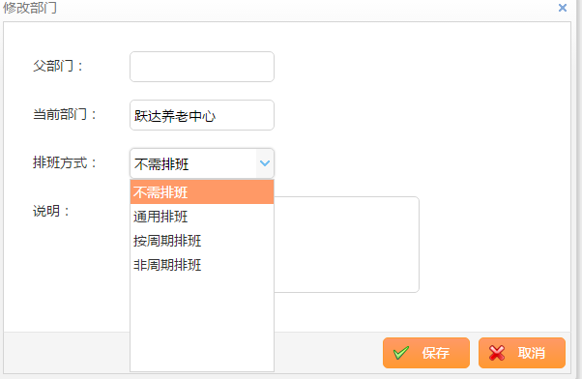582x379 pixels.
Task: Click blank space below 非周期排班 in list
Action: (202, 323)
